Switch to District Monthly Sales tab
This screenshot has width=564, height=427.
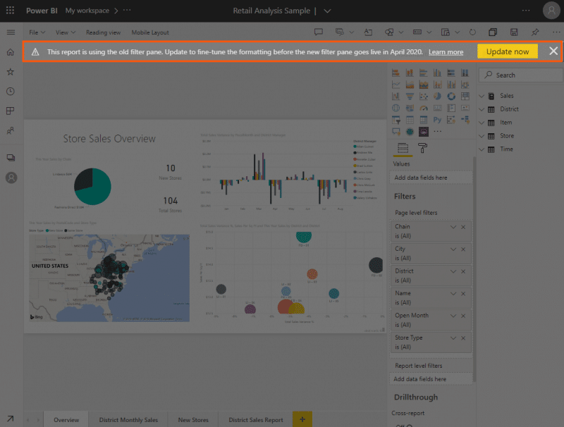pyautogui.click(x=128, y=419)
